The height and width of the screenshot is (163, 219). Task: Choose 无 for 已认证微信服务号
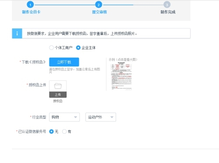[51, 132]
